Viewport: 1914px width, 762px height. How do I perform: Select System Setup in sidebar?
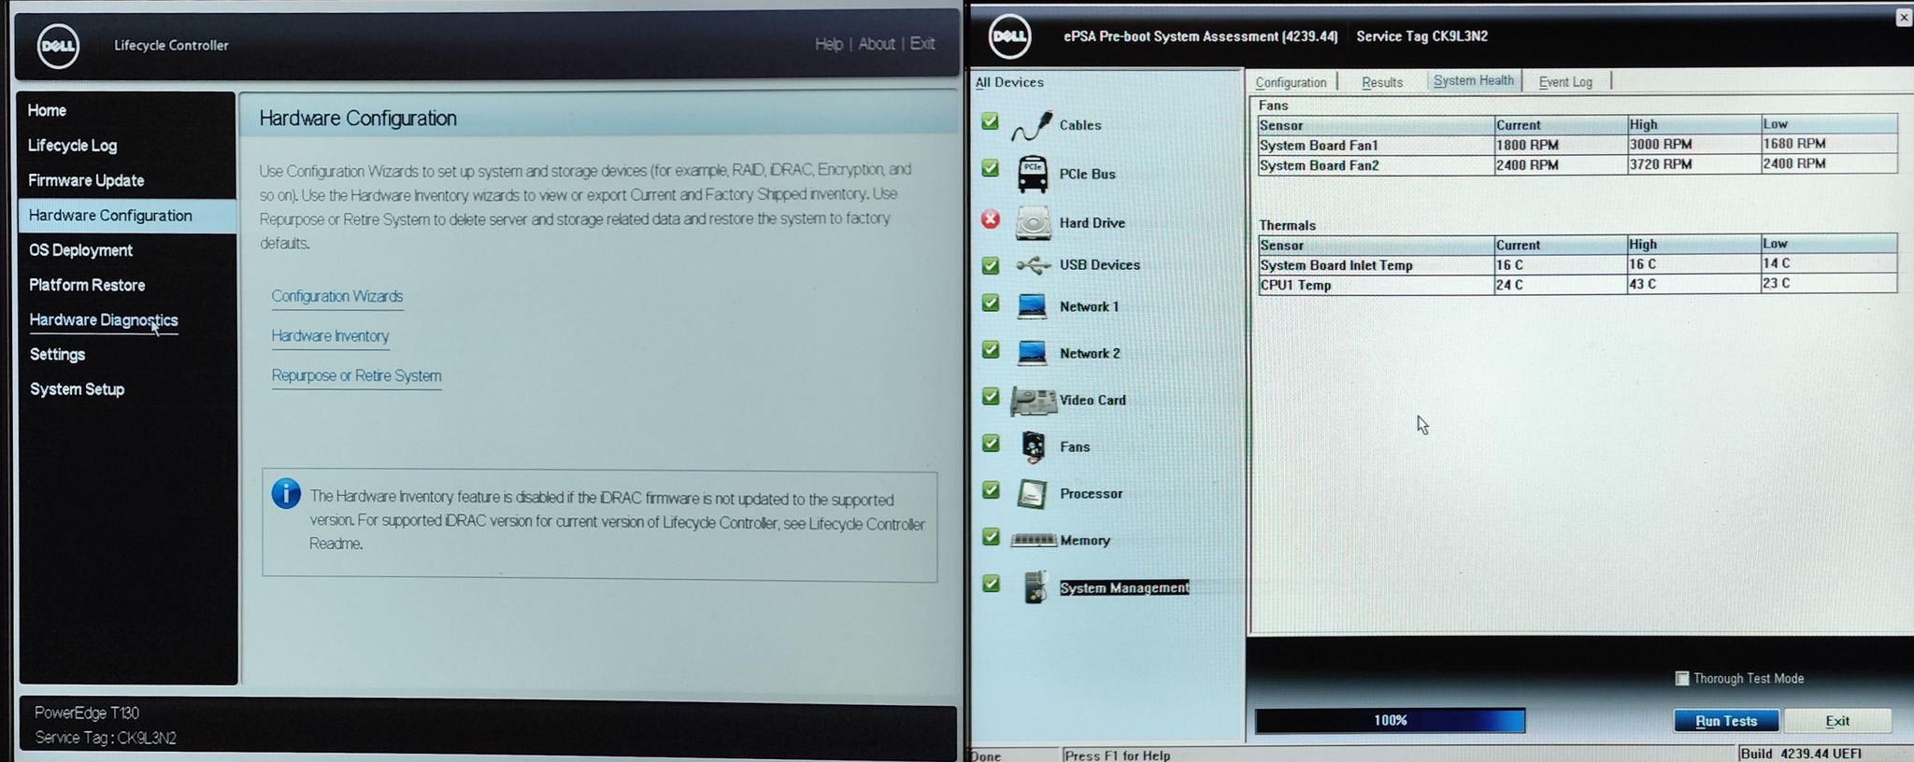(77, 389)
